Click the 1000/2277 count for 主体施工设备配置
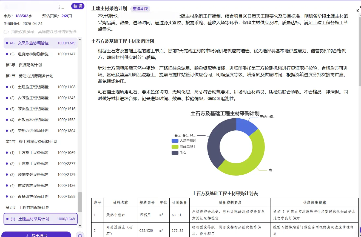Viewport: 361px width, 237px height. 66,164
